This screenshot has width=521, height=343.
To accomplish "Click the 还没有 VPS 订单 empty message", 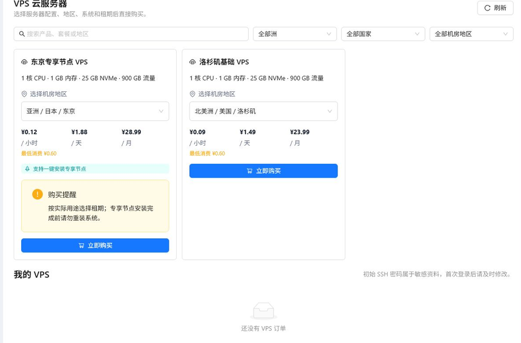I will coord(264,328).
